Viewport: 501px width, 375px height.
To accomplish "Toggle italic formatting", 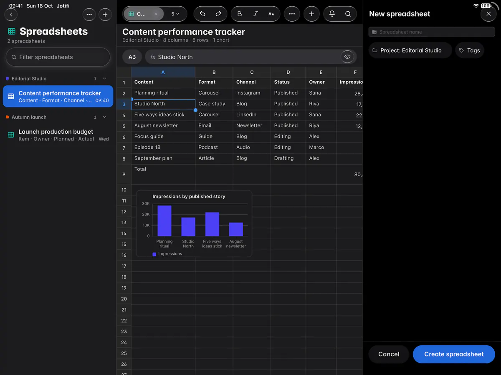I will pos(256,14).
